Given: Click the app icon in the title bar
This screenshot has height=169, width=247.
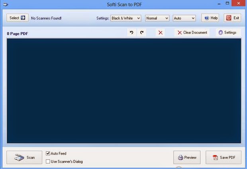Looking at the screenshot, I should click(6, 4).
